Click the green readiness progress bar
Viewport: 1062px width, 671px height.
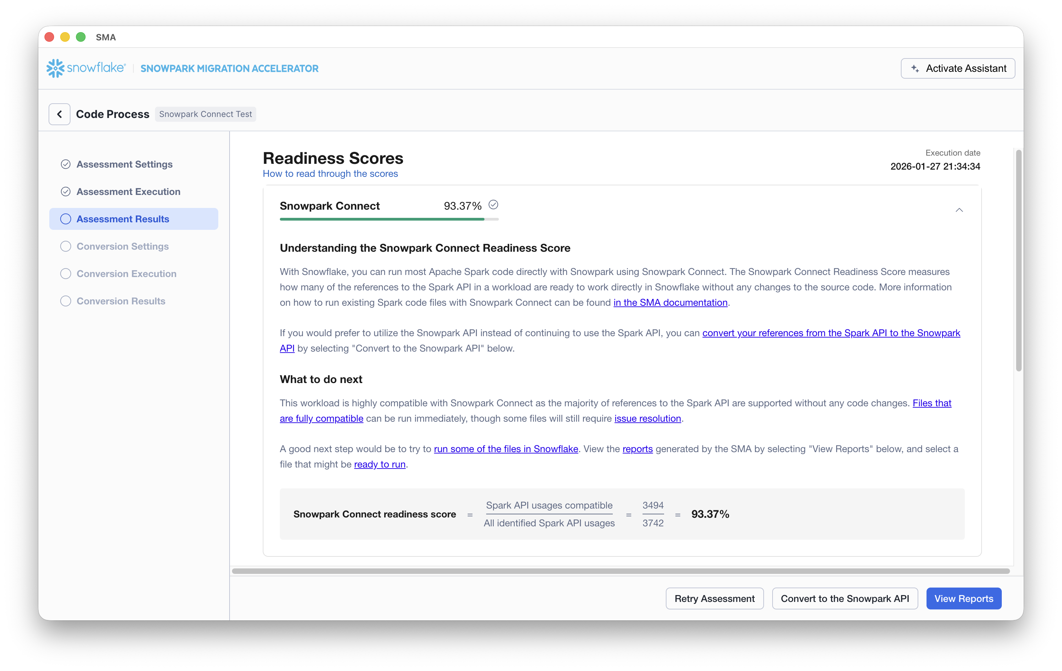381,219
